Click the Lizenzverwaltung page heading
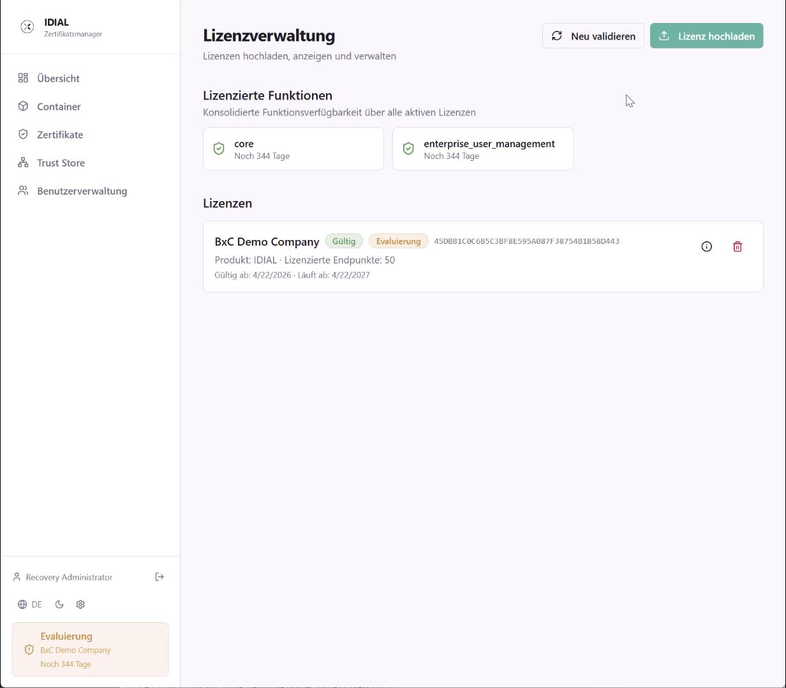Image resolution: width=786 pixels, height=688 pixels. pos(269,35)
